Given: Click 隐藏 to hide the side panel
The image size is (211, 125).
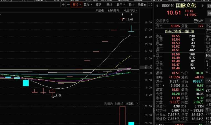Looking at the screenshot, I should [142, 5].
